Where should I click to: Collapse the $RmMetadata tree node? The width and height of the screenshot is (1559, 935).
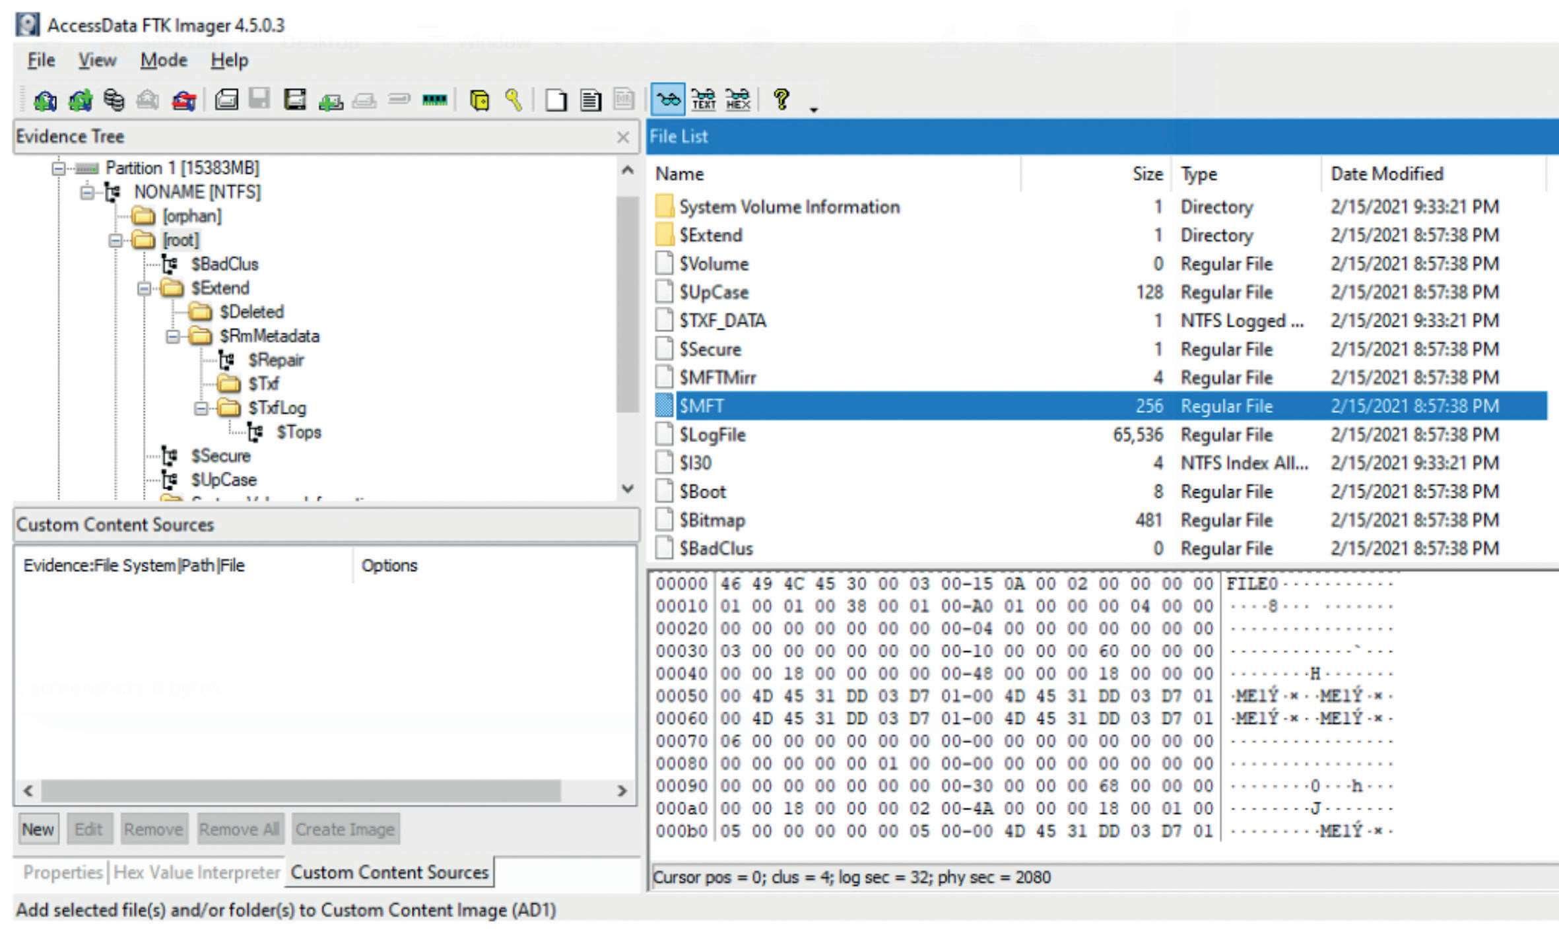pos(172,337)
